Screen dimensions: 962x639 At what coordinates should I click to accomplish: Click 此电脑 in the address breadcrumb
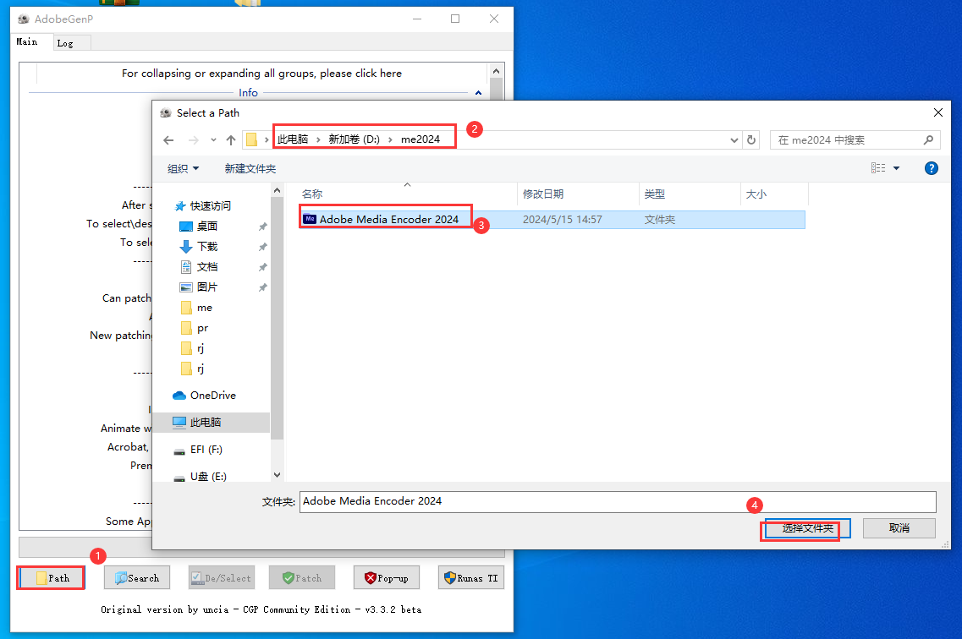[293, 139]
